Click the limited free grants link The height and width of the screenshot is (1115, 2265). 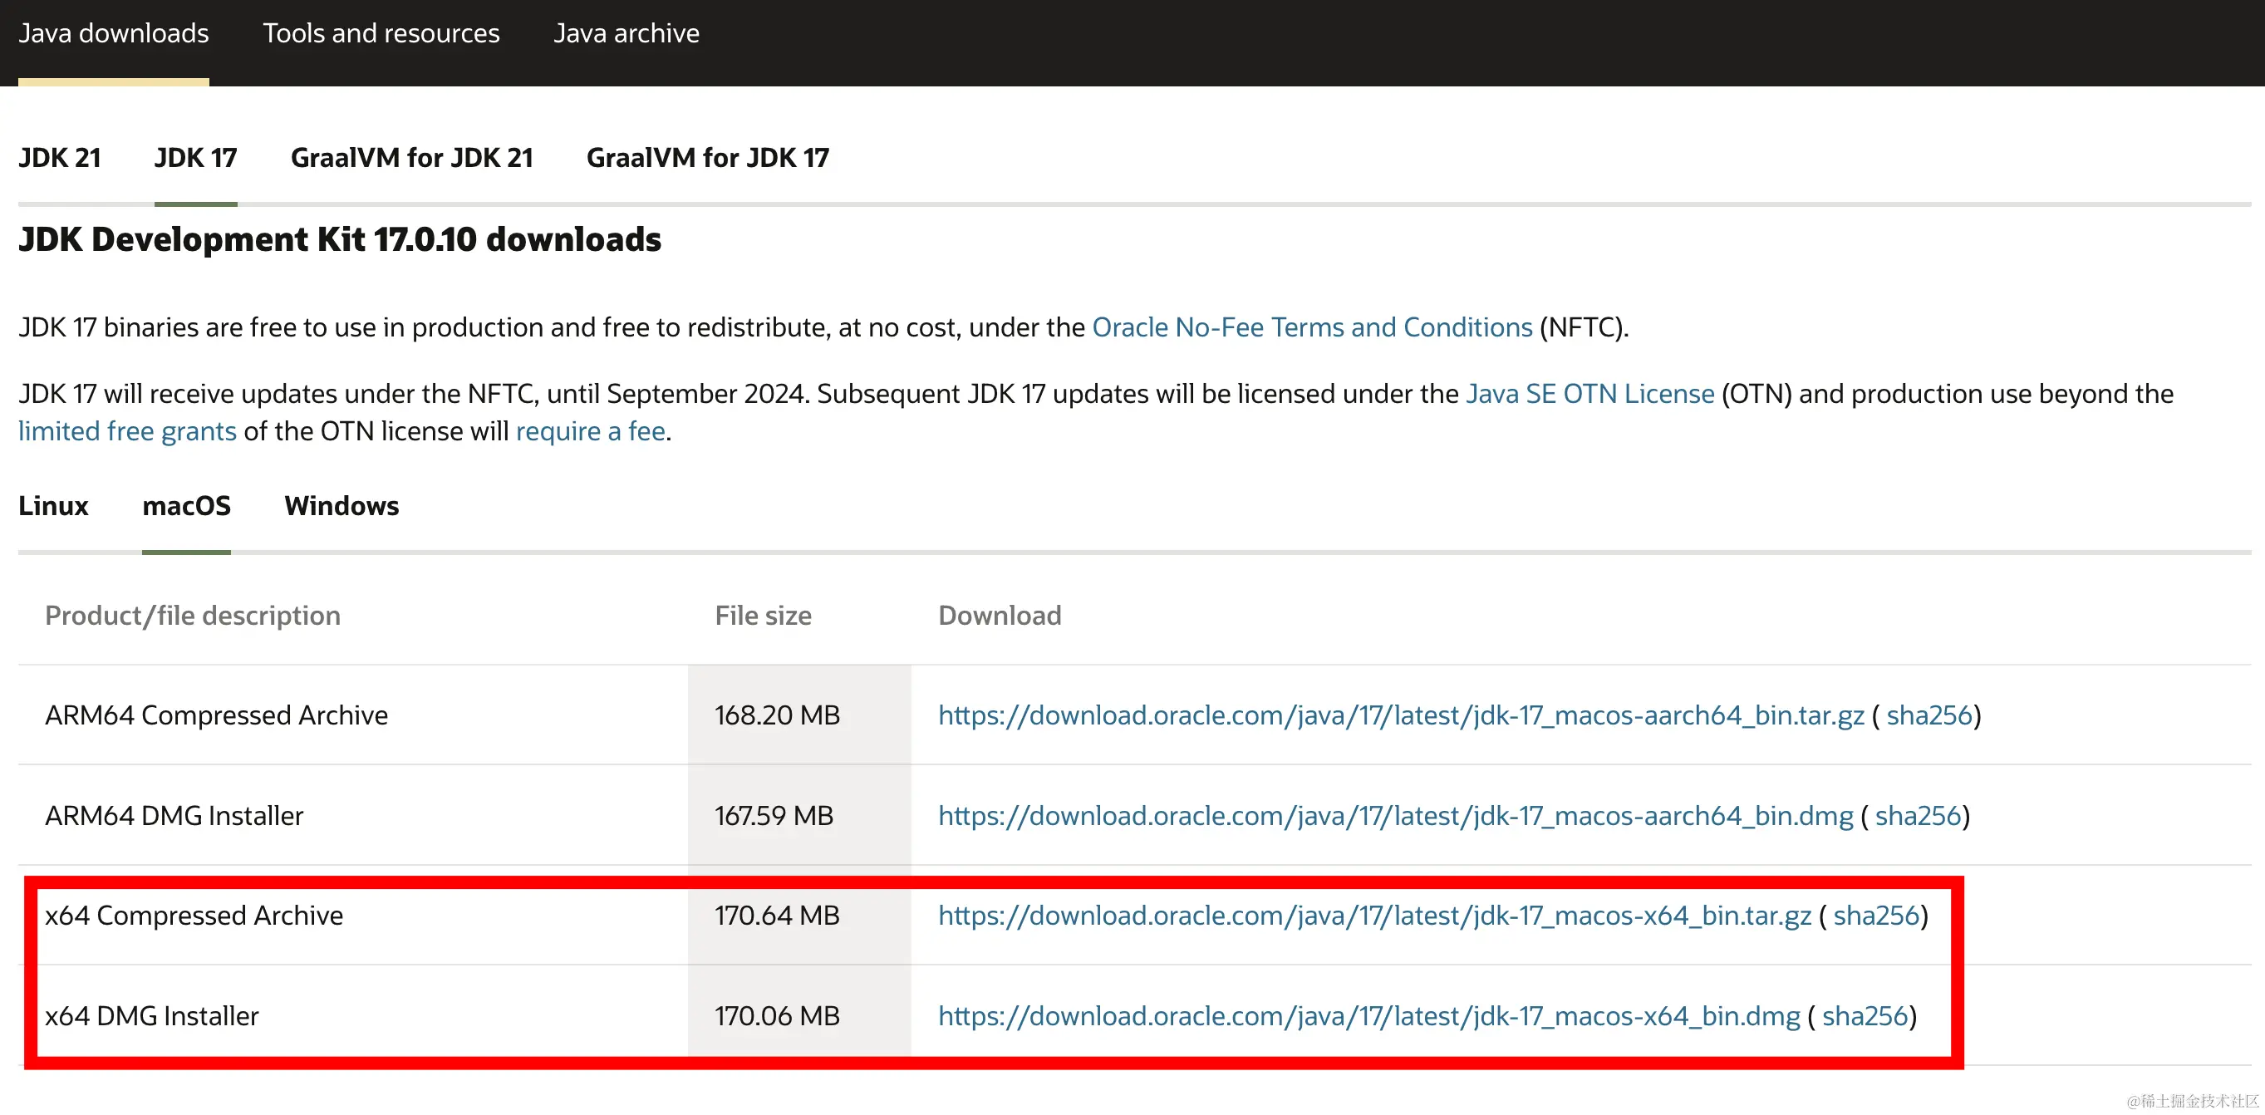(x=127, y=431)
